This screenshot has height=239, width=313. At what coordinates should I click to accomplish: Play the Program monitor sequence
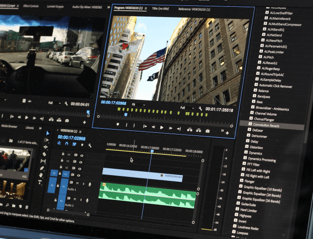pos(162,127)
